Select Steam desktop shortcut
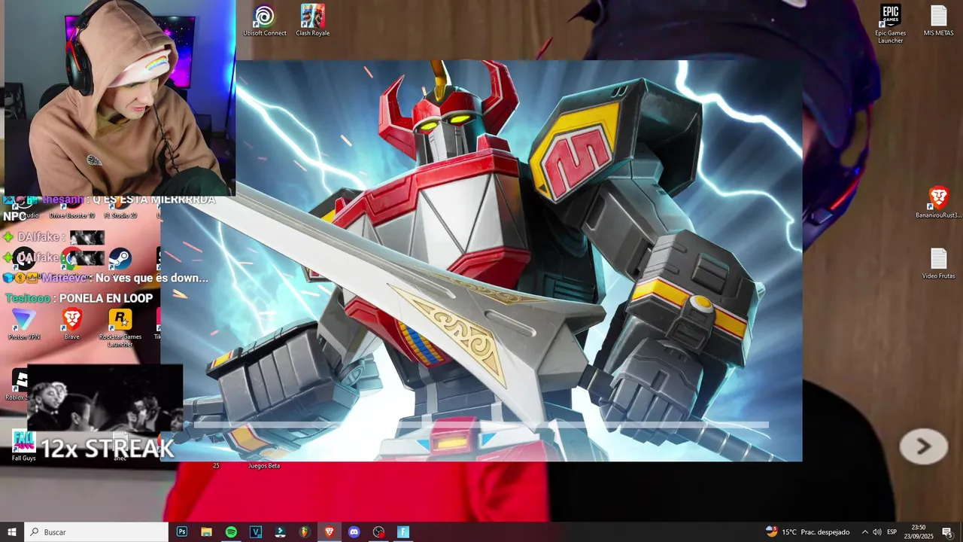963x542 pixels. pyautogui.click(x=120, y=259)
